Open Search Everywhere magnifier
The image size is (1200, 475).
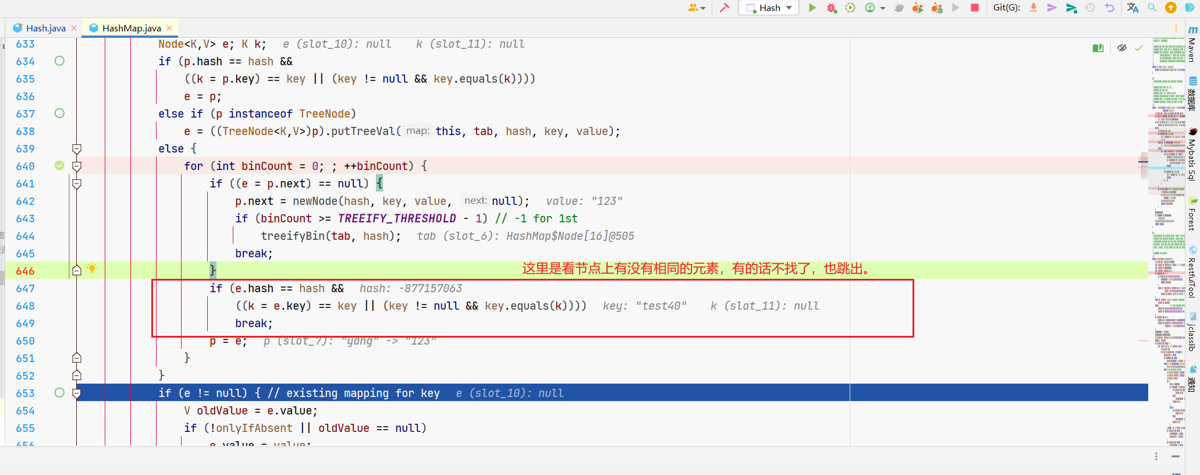point(1152,8)
